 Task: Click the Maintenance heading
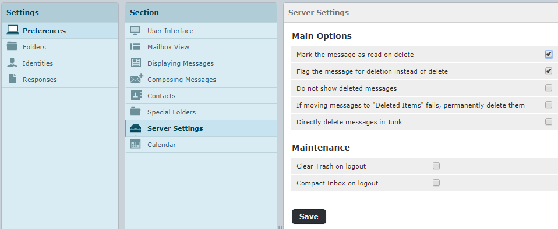tap(321, 148)
